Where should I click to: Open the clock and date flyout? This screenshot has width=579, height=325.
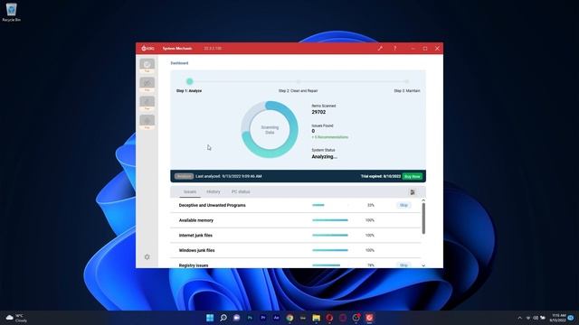[558, 318]
